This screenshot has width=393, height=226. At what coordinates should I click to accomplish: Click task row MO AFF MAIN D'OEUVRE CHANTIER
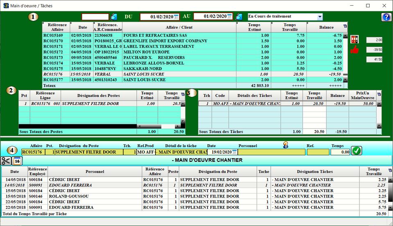tap(287, 103)
